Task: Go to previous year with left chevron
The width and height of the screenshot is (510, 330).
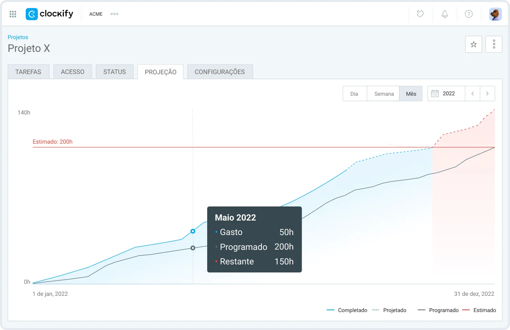Action: point(473,94)
